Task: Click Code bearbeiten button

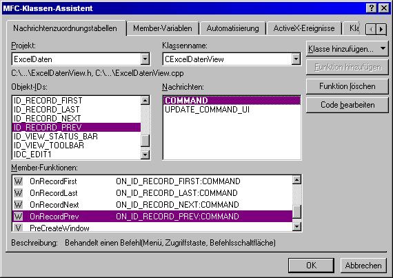Action: point(347,105)
